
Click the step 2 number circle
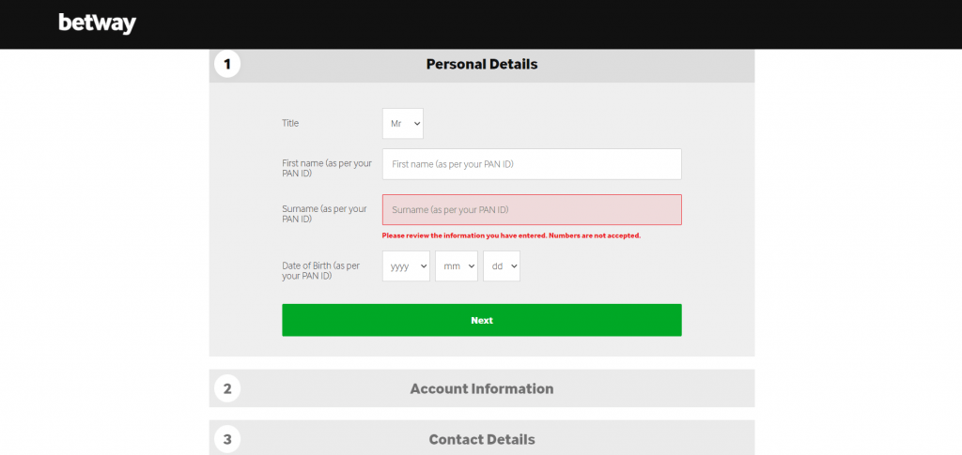click(227, 387)
